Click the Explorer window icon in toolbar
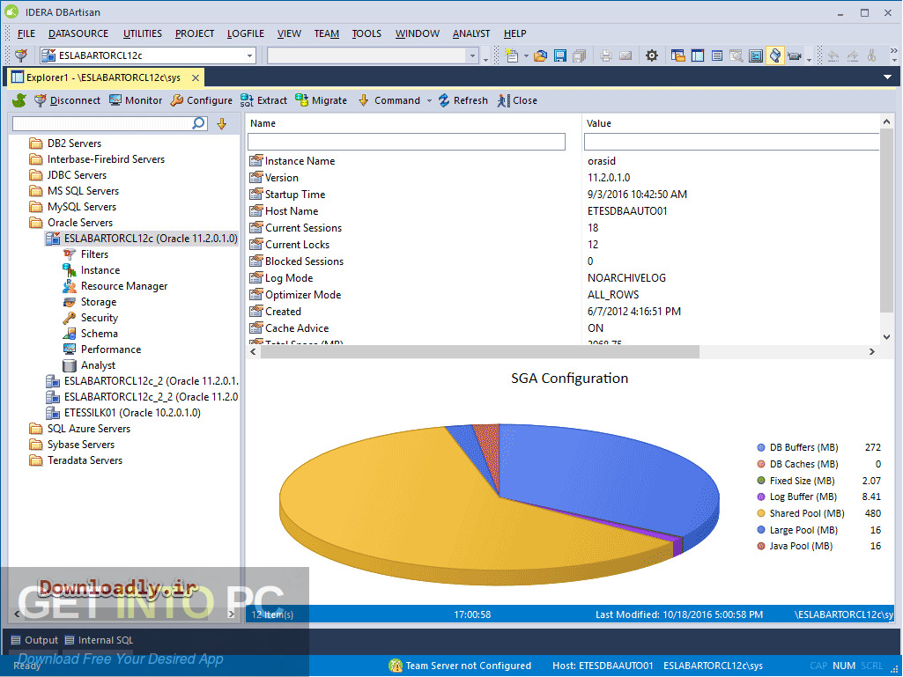903x677 pixels. pyautogui.click(x=698, y=55)
